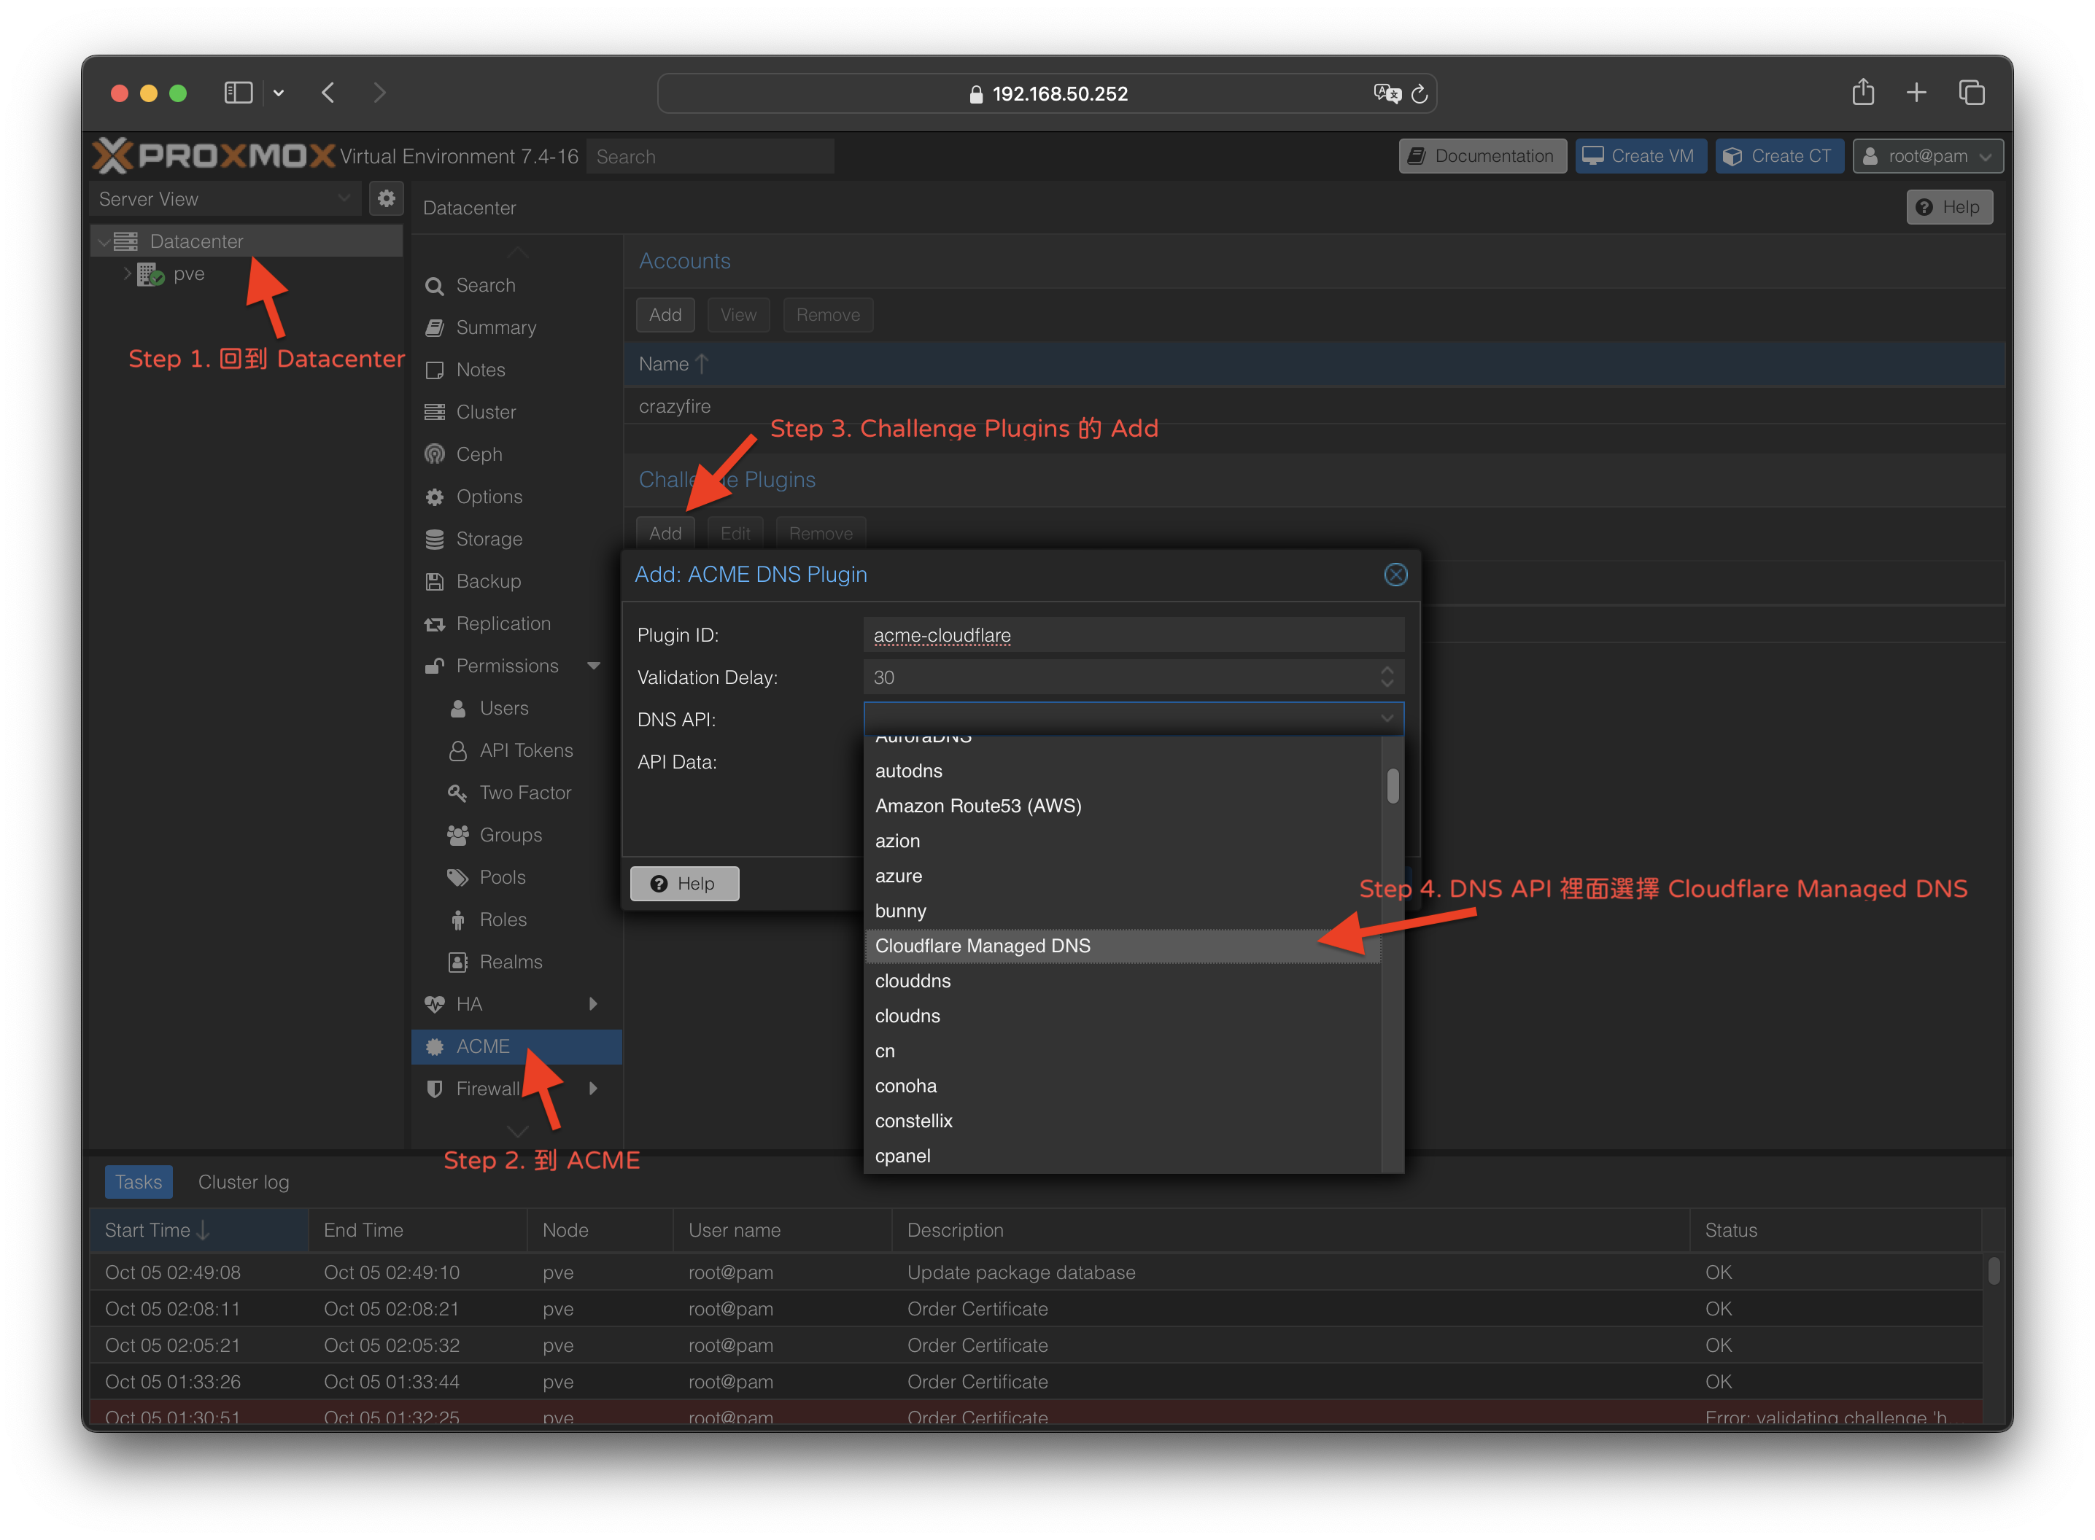Click the translate page icon
This screenshot has width=2095, height=1540.
pyautogui.click(x=1387, y=93)
